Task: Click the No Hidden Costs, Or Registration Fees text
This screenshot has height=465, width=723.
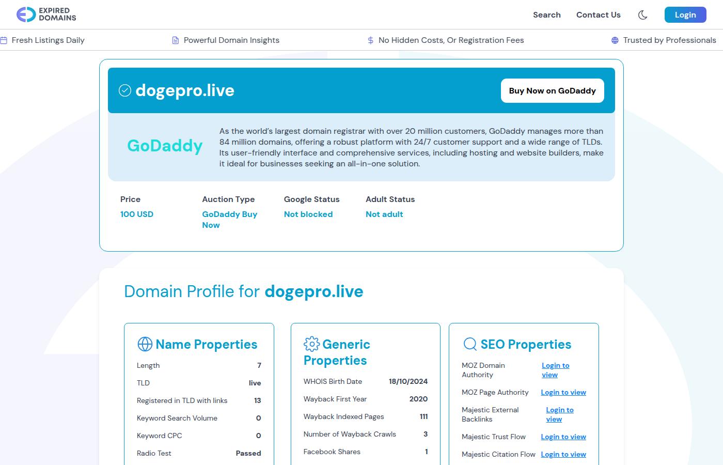Action: [x=451, y=40]
